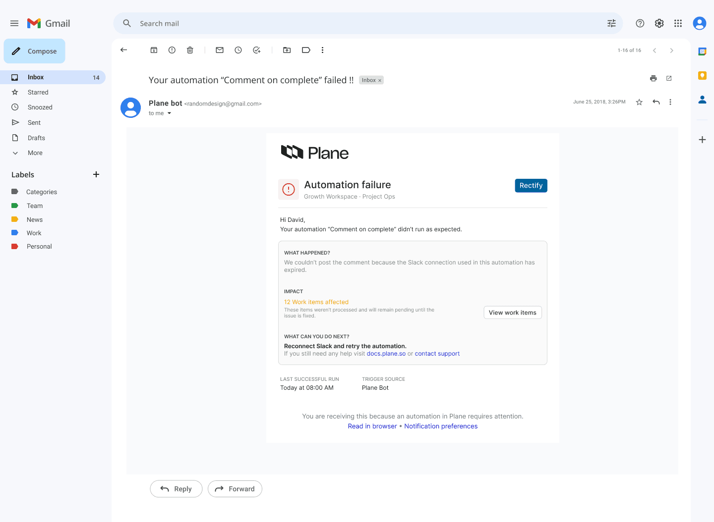Print the email
Viewport: 714px width, 522px height.
654,78
